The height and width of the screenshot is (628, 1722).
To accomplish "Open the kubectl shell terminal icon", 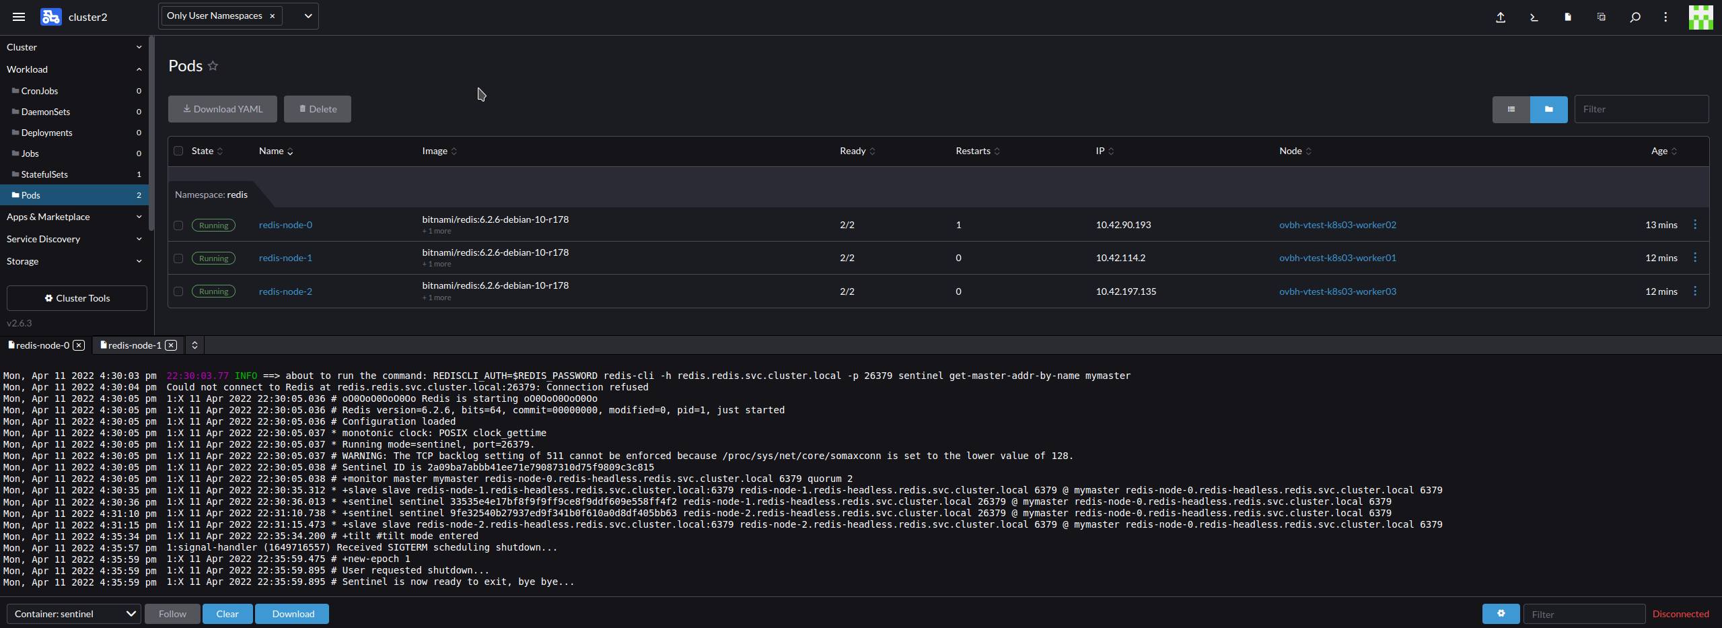I will [x=1534, y=17].
